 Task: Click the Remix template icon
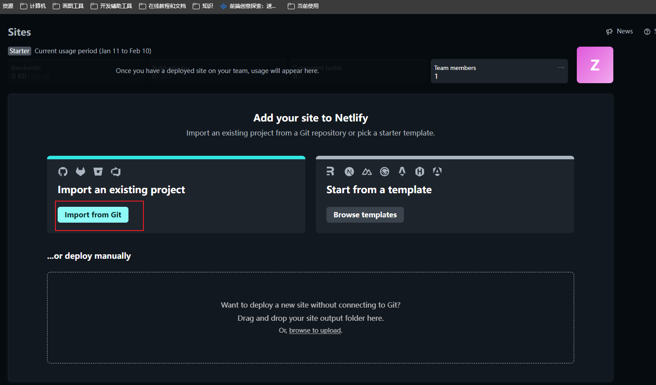[330, 171]
